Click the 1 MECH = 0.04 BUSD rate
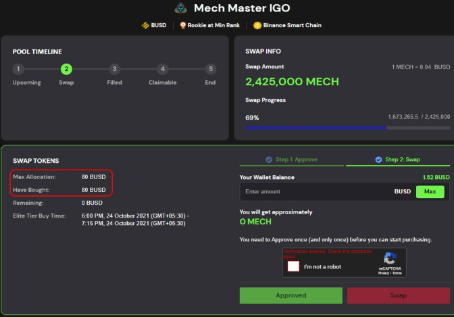The height and width of the screenshot is (317, 454). click(x=421, y=67)
